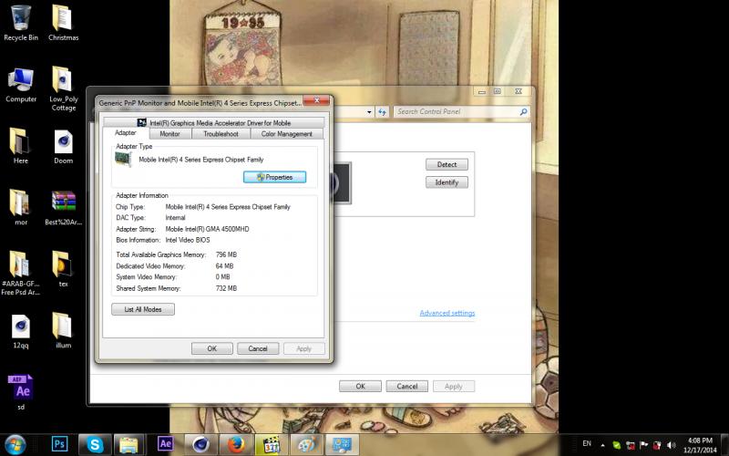
Task: Click Cancel in the adapter properties dialog
Action: (258, 348)
